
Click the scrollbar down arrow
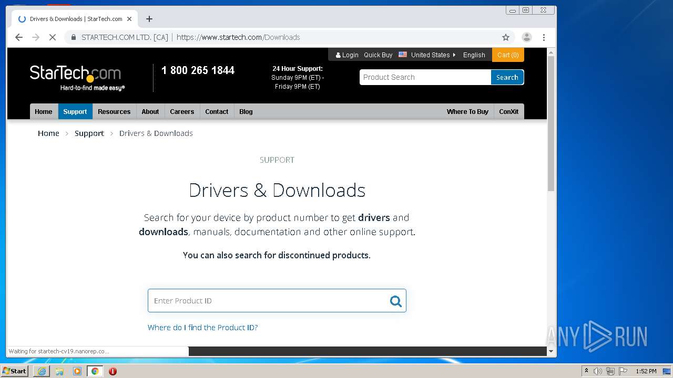[x=551, y=351]
